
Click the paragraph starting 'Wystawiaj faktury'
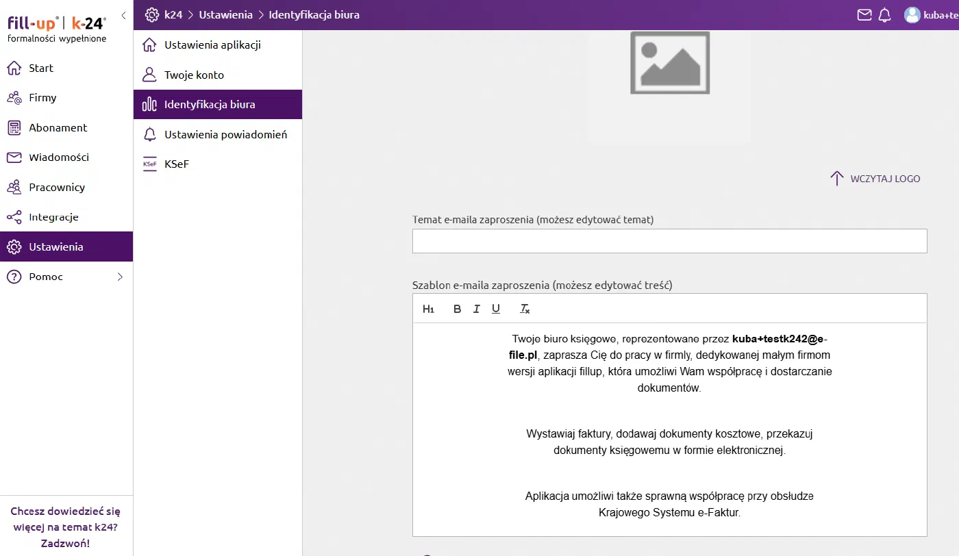[669, 442]
